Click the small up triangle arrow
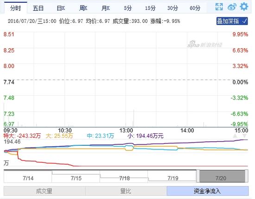255x199 pixels. coord(235,136)
